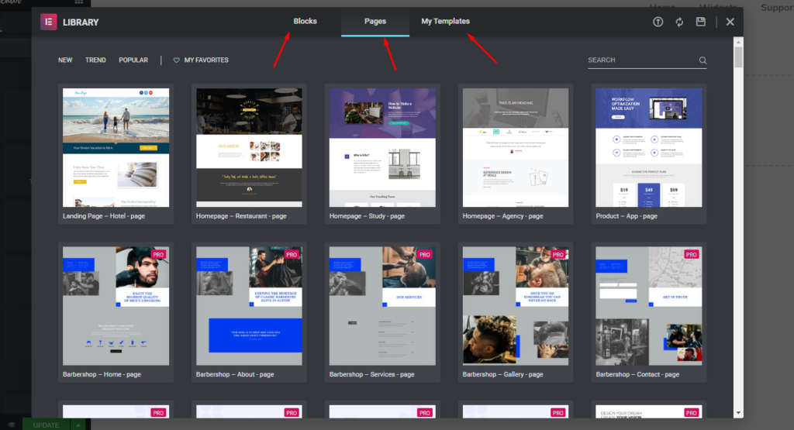794x430 pixels.
Task: Click 'Landing Page – Hotel - page' caption
Action: 104,216
